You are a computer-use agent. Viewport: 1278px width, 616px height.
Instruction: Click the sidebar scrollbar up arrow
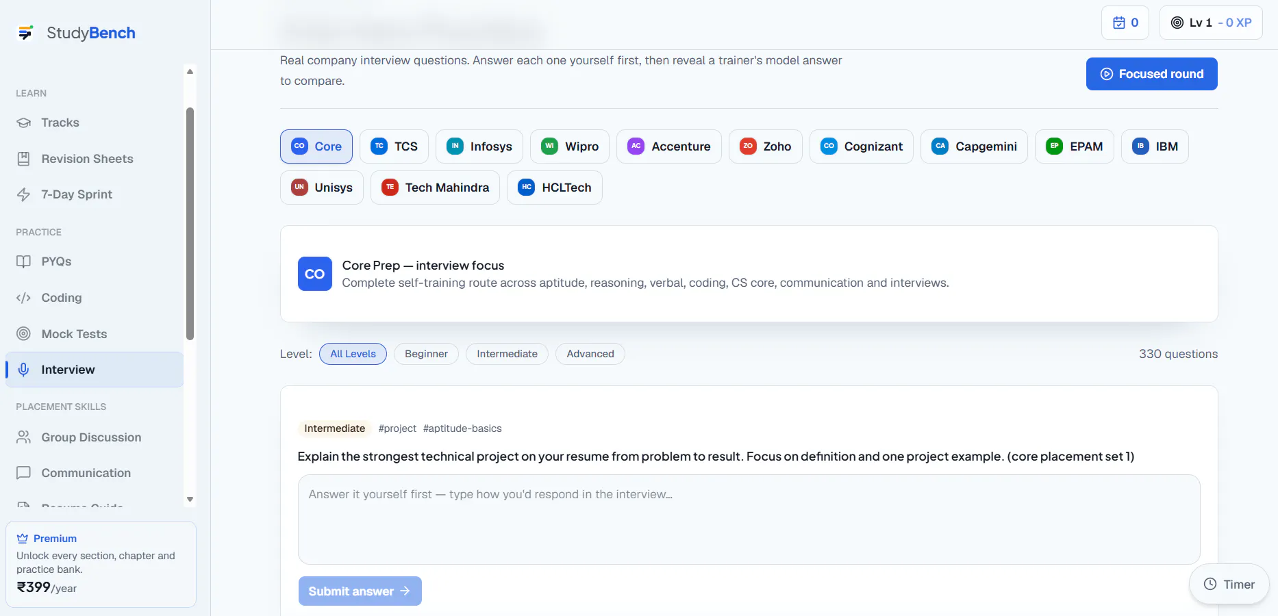(x=190, y=71)
